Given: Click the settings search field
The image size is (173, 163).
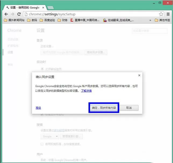Looking at the screenshot, I should click(x=150, y=31).
